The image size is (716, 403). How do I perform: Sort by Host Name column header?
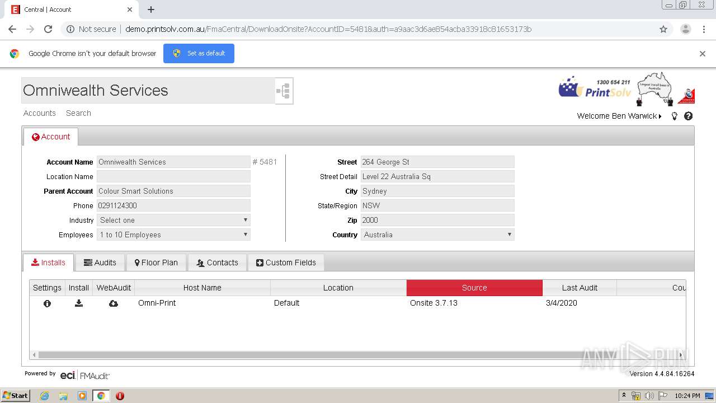click(x=202, y=288)
